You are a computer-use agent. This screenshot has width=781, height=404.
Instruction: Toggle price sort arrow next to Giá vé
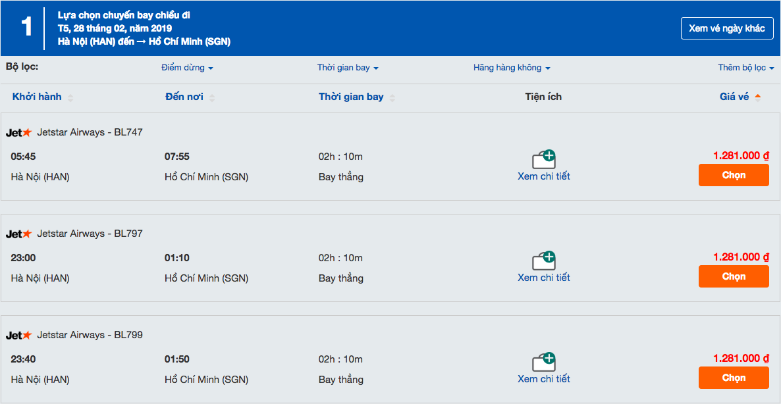click(758, 97)
